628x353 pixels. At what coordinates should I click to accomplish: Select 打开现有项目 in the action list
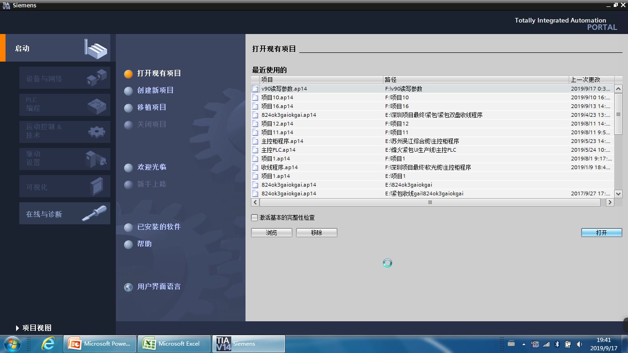159,73
